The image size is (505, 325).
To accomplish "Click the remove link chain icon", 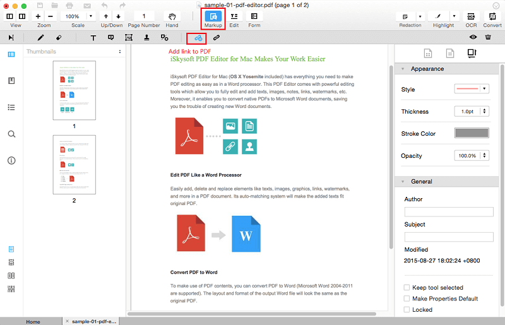I will tap(216, 38).
